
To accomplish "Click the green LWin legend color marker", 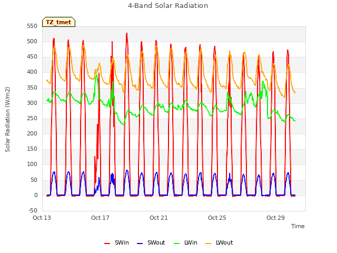I will 177,244.
